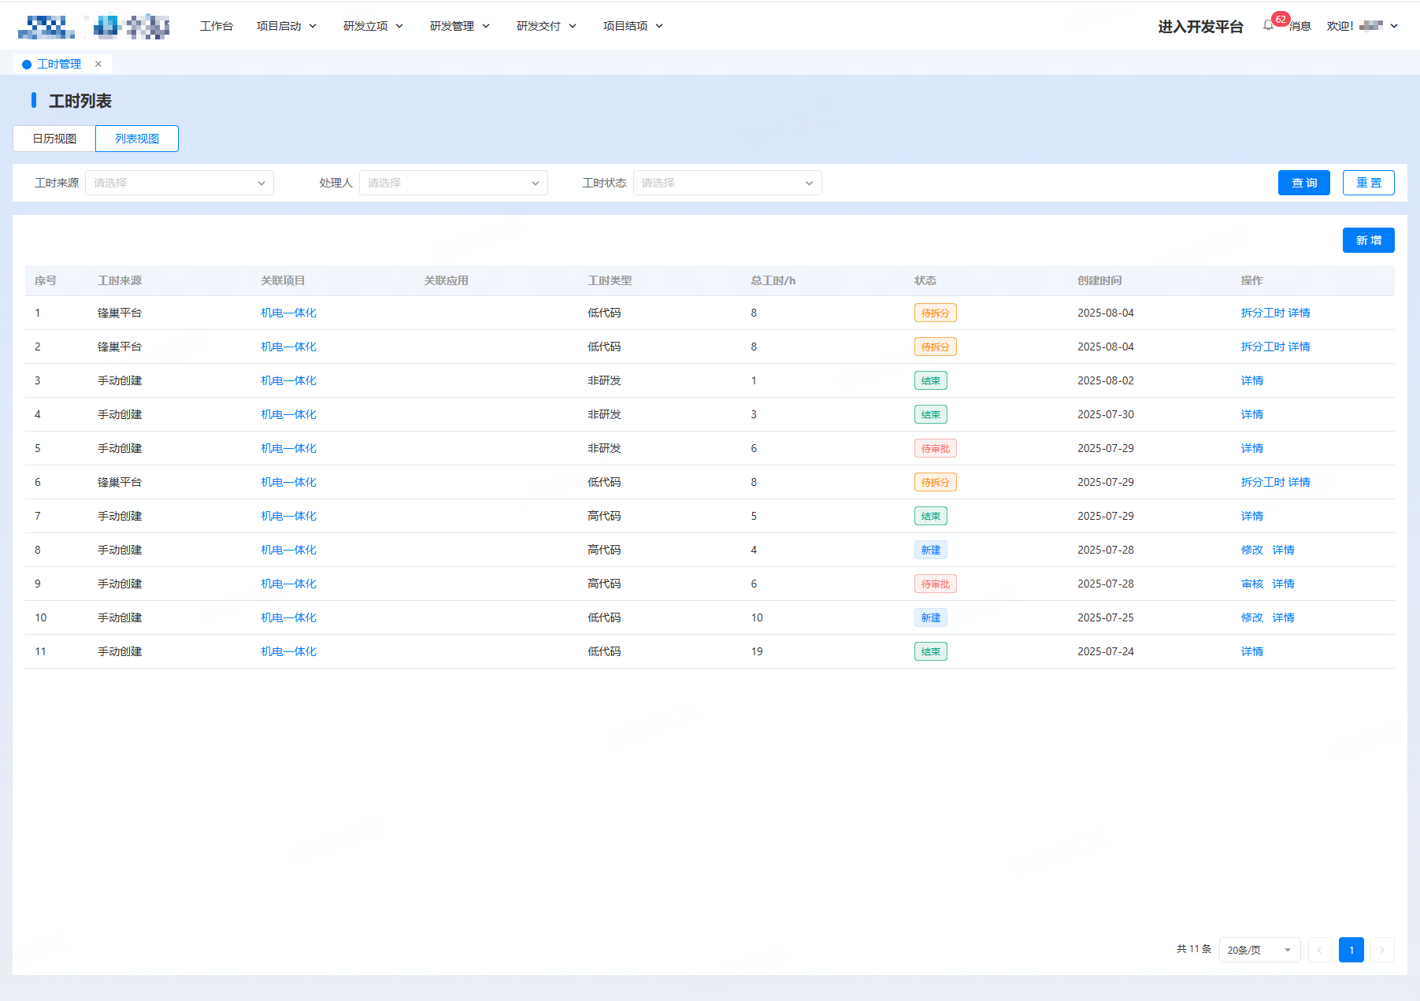
Task: Open the 处理人 dropdown
Action: (x=454, y=183)
